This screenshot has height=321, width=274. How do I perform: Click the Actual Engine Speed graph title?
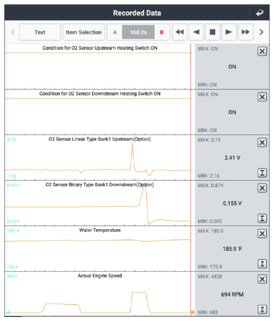100,276
